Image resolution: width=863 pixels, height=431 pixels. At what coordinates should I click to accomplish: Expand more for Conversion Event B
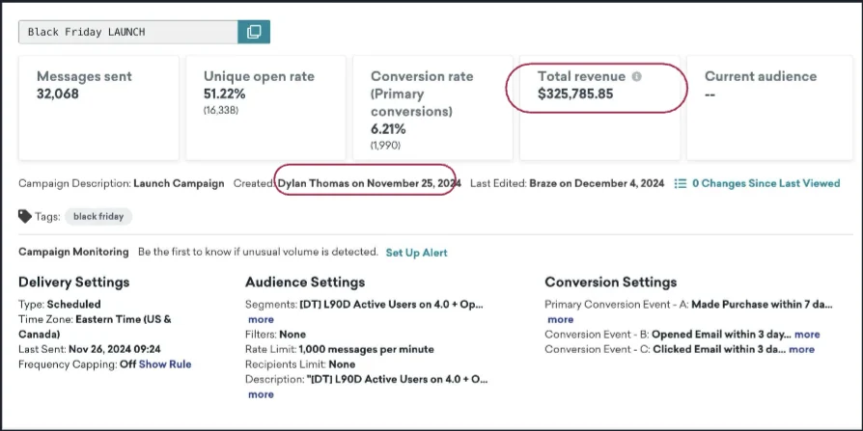pos(807,335)
